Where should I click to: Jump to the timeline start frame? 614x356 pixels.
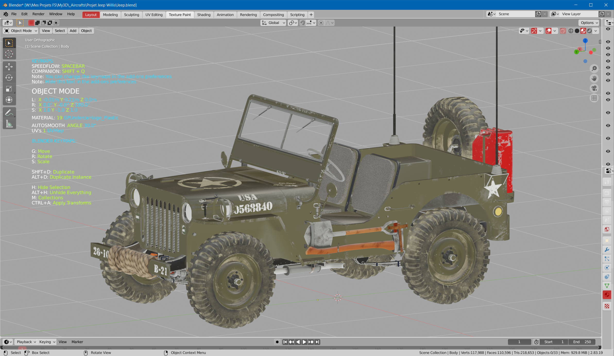pyautogui.click(x=285, y=342)
